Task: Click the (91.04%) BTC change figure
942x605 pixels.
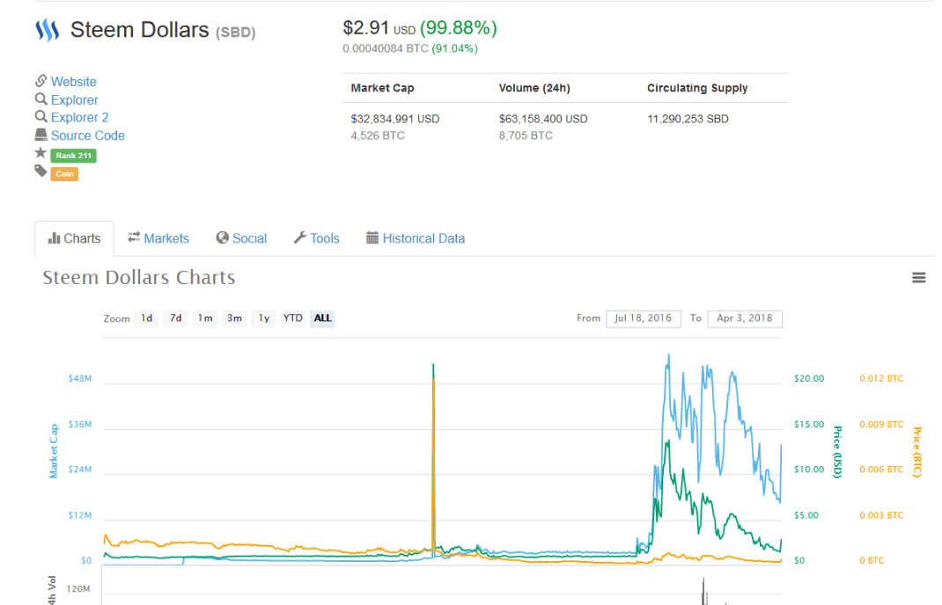Action: 455,48
